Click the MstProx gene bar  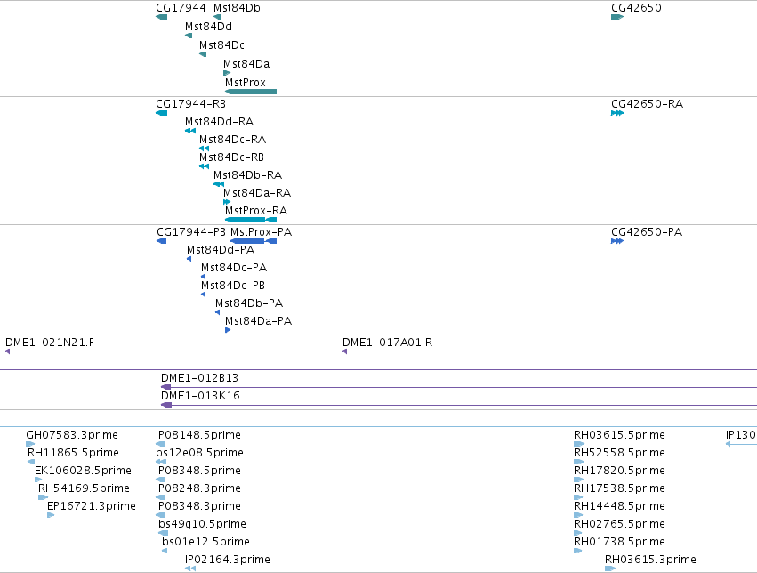pyautogui.click(x=251, y=92)
